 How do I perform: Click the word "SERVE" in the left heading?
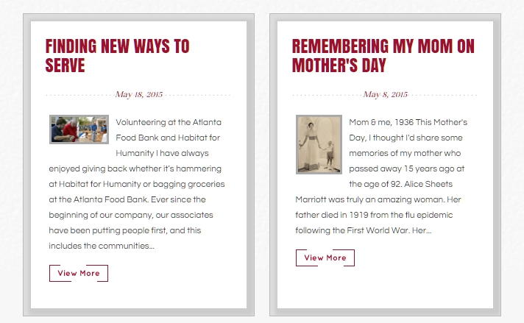65,65
